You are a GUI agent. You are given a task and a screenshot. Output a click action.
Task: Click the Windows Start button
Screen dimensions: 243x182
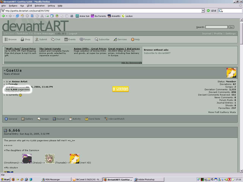pyautogui.click(x=5, y=179)
